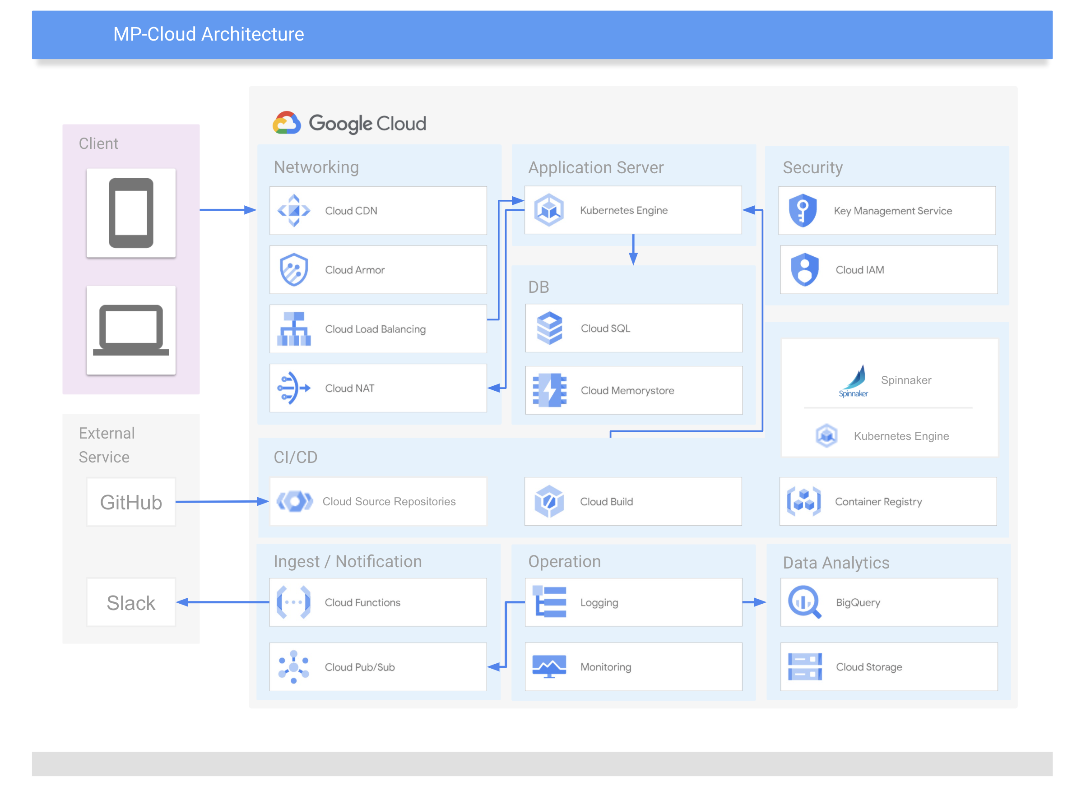1086x795 pixels.
Task: Click the Networking section heading
Action: coord(316,167)
